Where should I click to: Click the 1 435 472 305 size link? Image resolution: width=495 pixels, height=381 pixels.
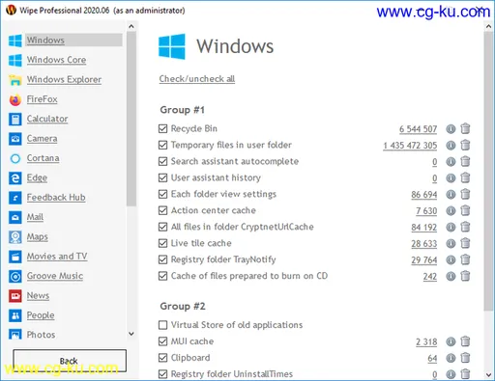tap(410, 146)
